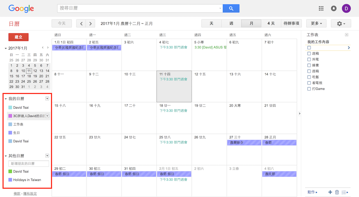The width and height of the screenshot is (359, 197).
Task: Mark the 睡覺 task as done
Action: coord(309,65)
